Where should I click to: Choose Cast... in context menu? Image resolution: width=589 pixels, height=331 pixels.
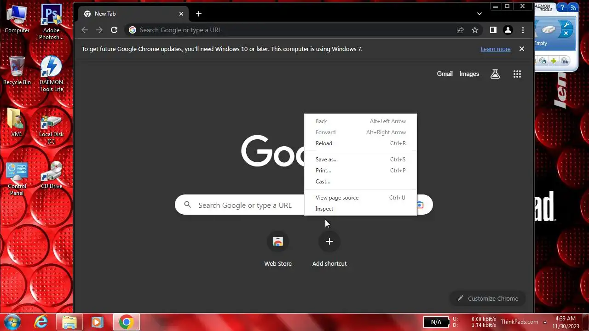click(x=360, y=182)
